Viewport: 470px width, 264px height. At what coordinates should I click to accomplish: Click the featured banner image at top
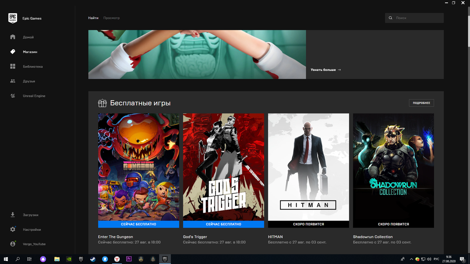pyautogui.click(x=197, y=54)
